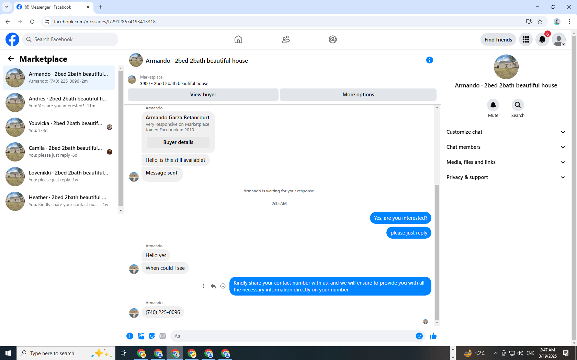Click the View buyer button
The image size is (577, 360).
coord(203,95)
